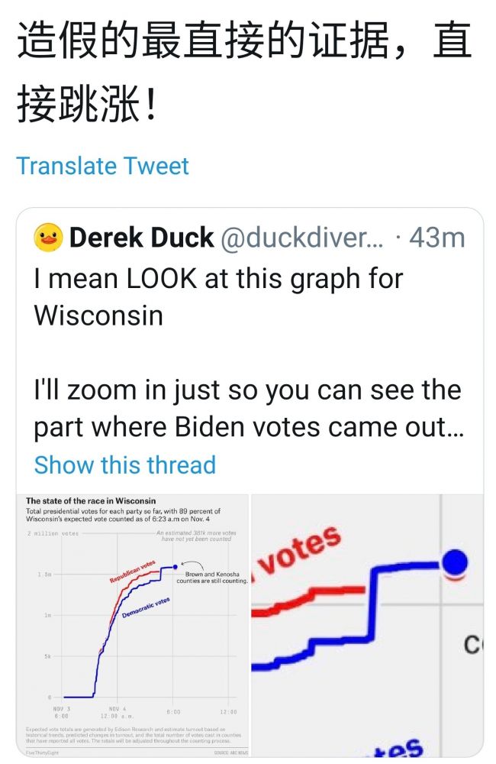Screen dimensions: 496x764
Task: Open Derek Duck's profile name
Action: tap(141, 238)
